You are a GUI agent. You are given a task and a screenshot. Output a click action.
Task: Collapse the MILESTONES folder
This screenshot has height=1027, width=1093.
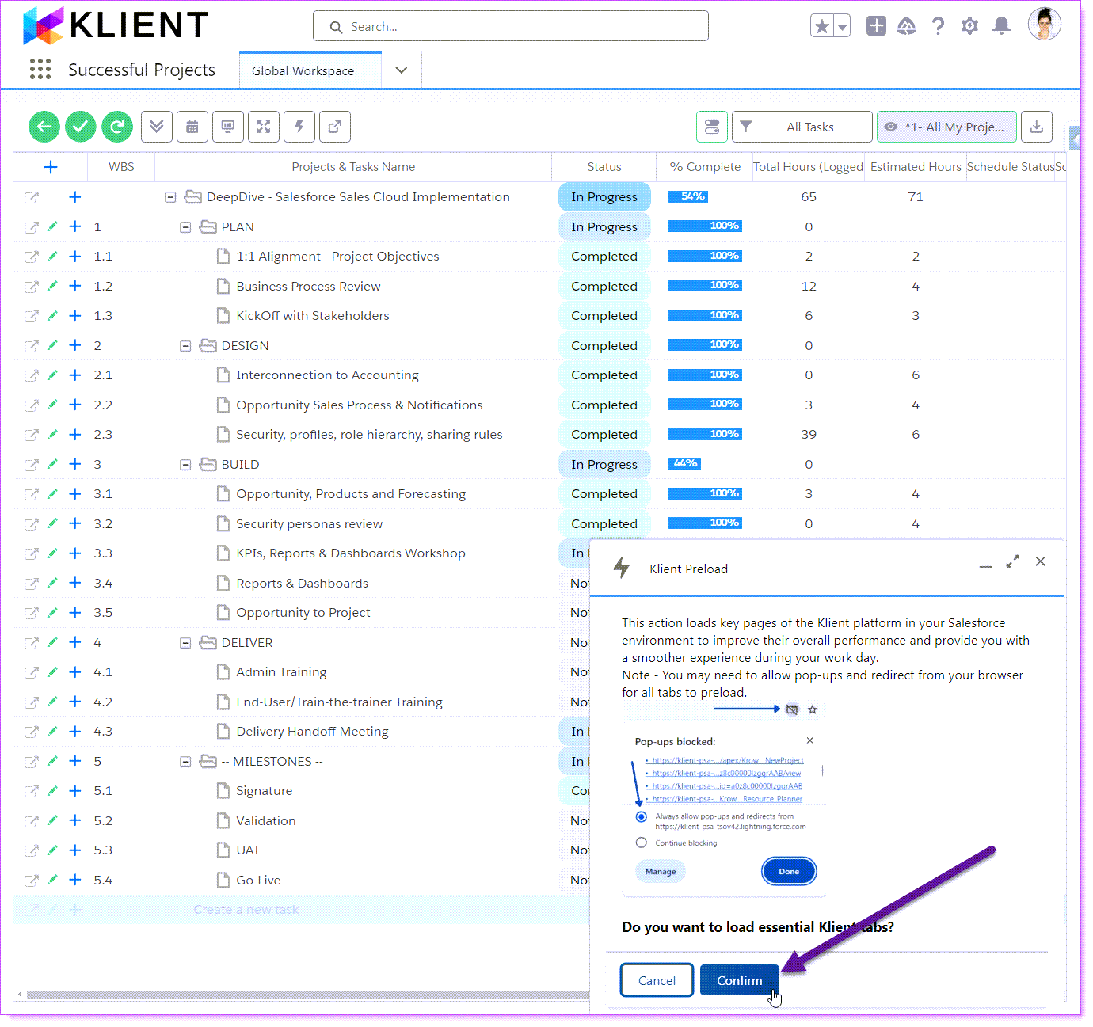[185, 762]
